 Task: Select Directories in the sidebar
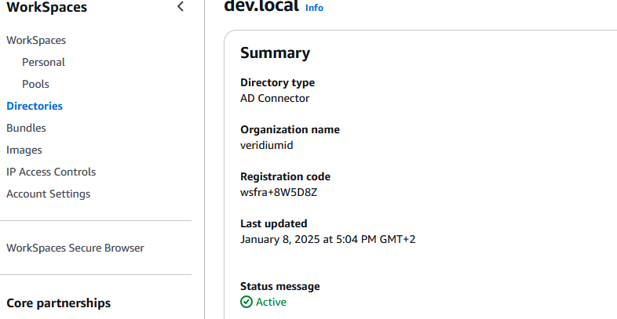tap(35, 106)
